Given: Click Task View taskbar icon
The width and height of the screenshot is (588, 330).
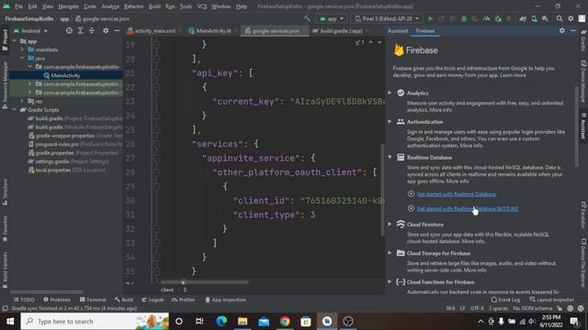Looking at the screenshot, I should pyautogui.click(x=199, y=322).
